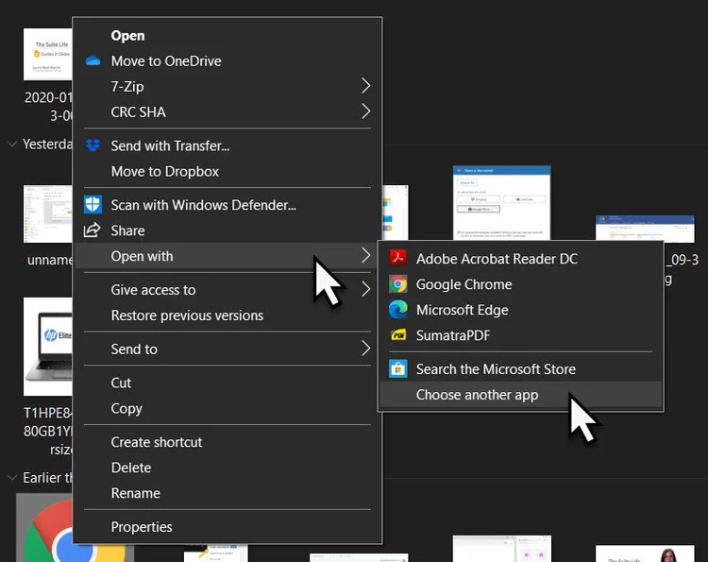Expand the CRC SHA submenu arrow
The width and height of the screenshot is (708, 562).
365,111
